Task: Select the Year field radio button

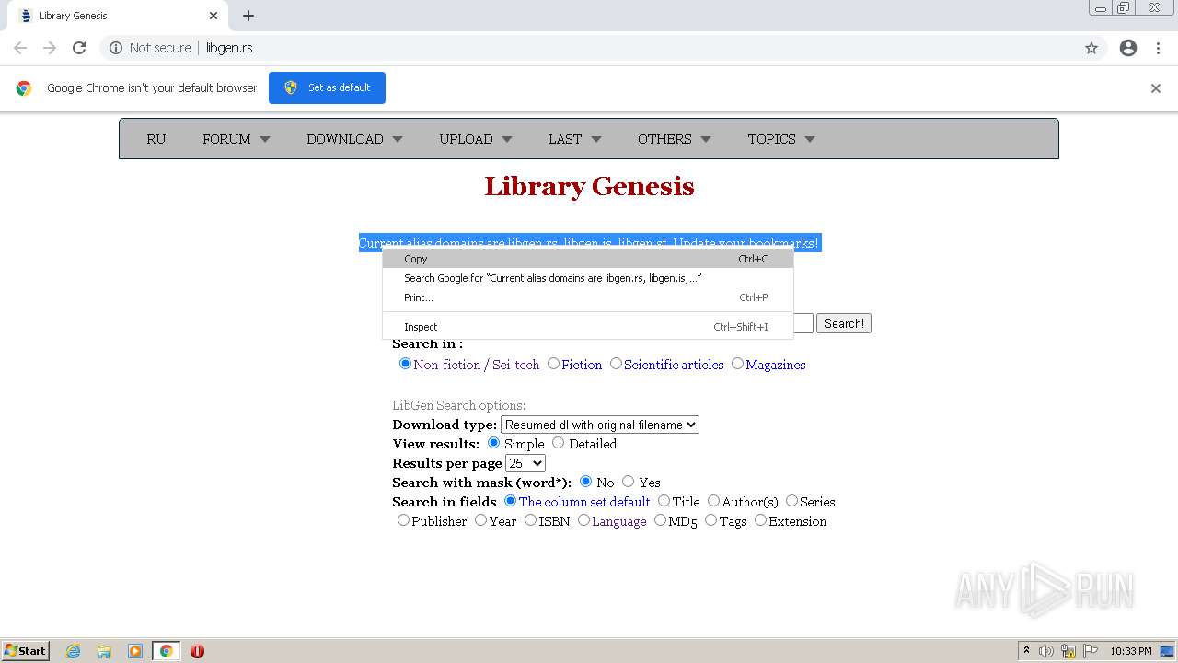Action: [x=480, y=520]
